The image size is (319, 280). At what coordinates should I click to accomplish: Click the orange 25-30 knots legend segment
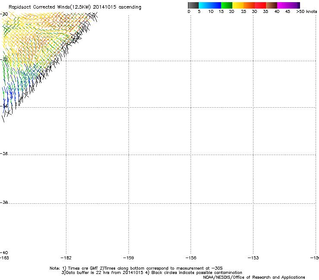[x=249, y=5]
